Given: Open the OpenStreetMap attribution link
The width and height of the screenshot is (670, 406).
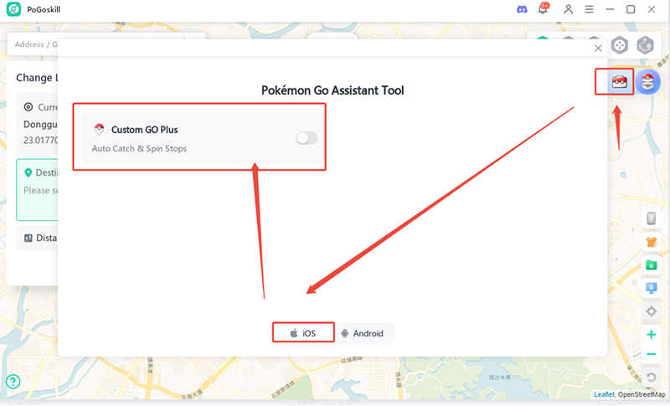Looking at the screenshot, I should click(642, 394).
